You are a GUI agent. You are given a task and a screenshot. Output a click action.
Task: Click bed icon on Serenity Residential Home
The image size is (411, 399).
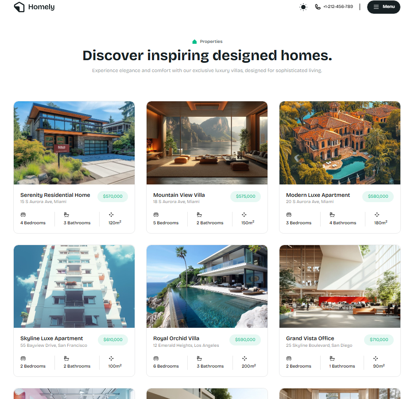[x=23, y=215]
